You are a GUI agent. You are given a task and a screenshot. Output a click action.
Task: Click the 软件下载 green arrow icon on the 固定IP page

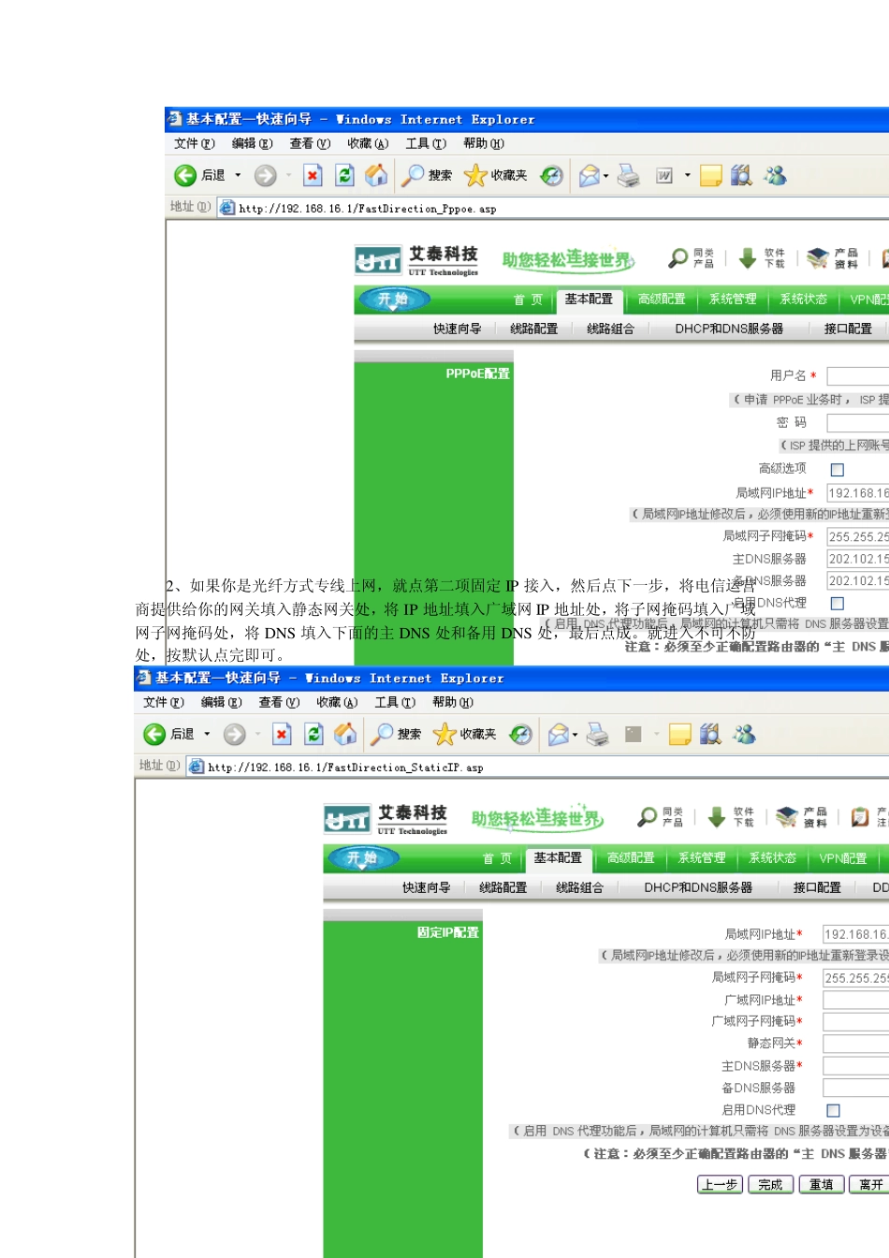point(717,817)
